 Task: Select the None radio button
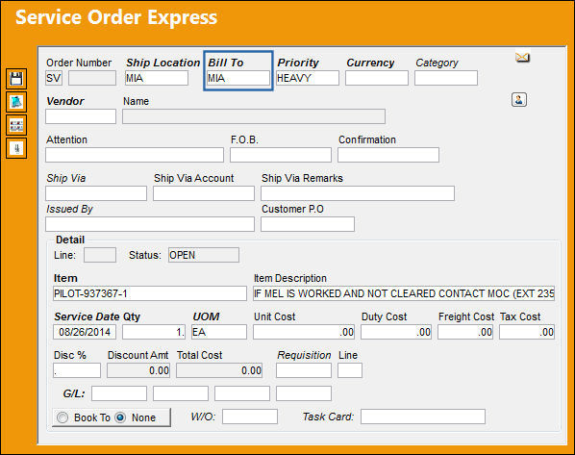click(120, 417)
